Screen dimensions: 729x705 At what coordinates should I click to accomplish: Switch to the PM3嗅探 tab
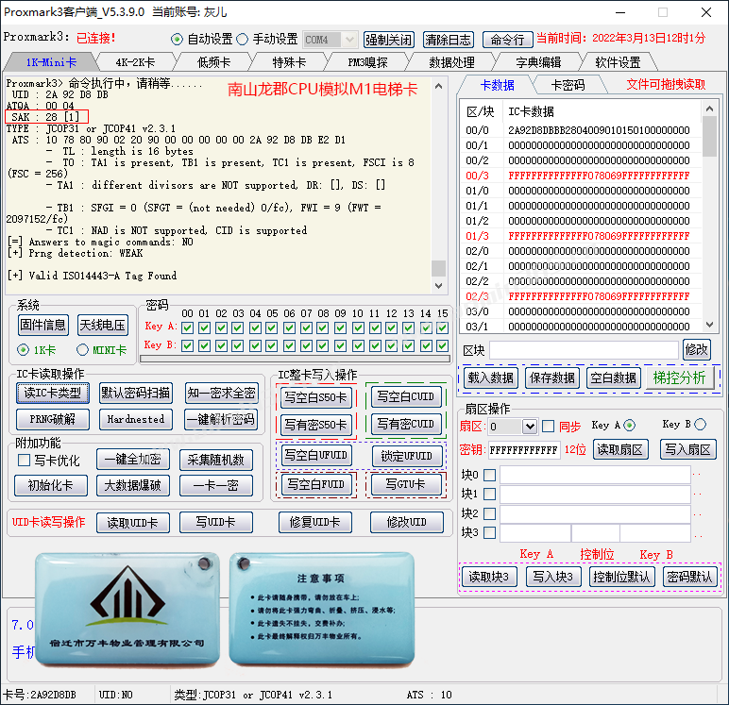click(x=367, y=62)
